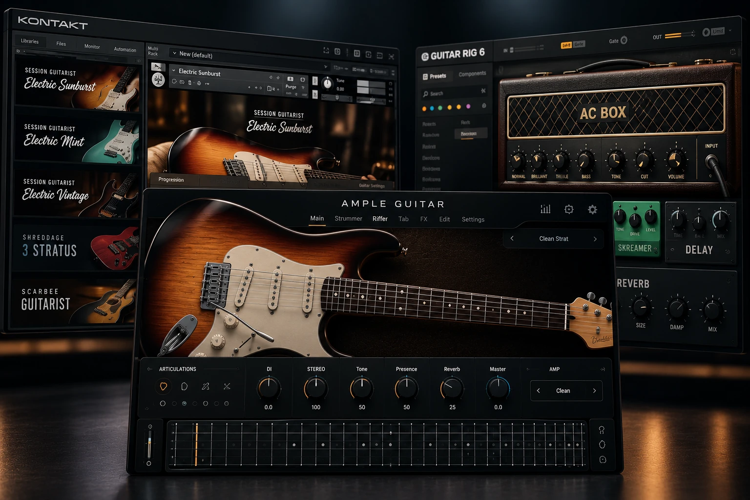Select next AMP type after Clean
This screenshot has height=500, width=750.
coord(594,391)
